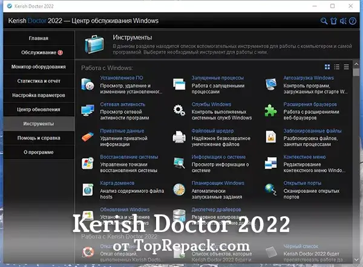Click the Диспетчер драйверов database icon
The width and height of the screenshot is (363, 267).
click(x=180, y=216)
